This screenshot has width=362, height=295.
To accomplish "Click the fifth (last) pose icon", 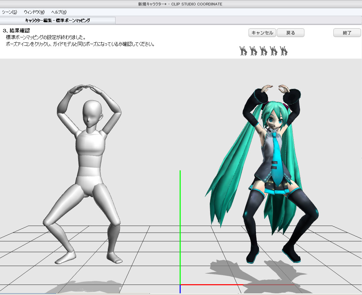I will pos(284,51).
